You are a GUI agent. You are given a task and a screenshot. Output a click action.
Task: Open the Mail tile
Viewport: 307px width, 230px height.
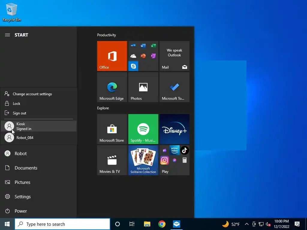(x=174, y=56)
